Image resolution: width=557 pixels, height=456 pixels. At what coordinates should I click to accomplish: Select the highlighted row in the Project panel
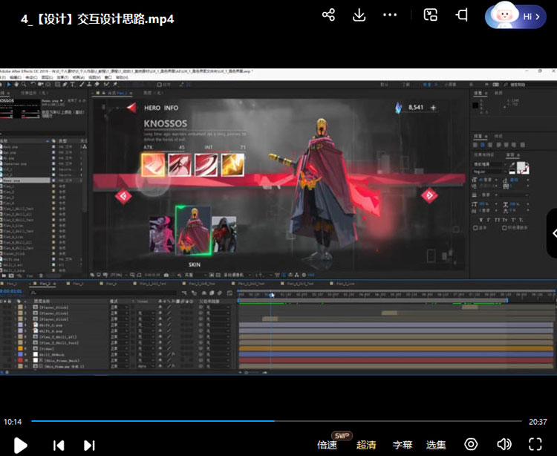coord(25,180)
